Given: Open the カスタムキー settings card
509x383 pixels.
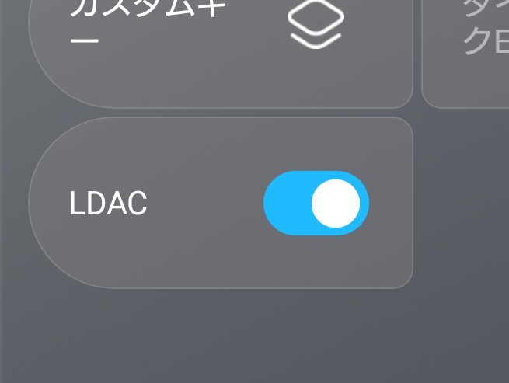Looking at the screenshot, I should [x=221, y=54].
